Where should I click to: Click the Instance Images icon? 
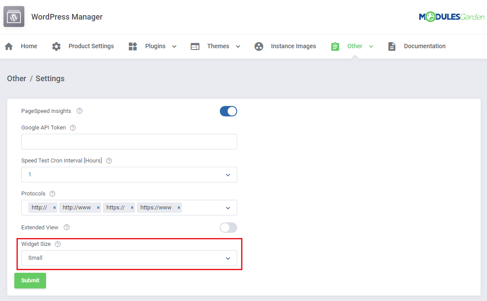coord(259,46)
